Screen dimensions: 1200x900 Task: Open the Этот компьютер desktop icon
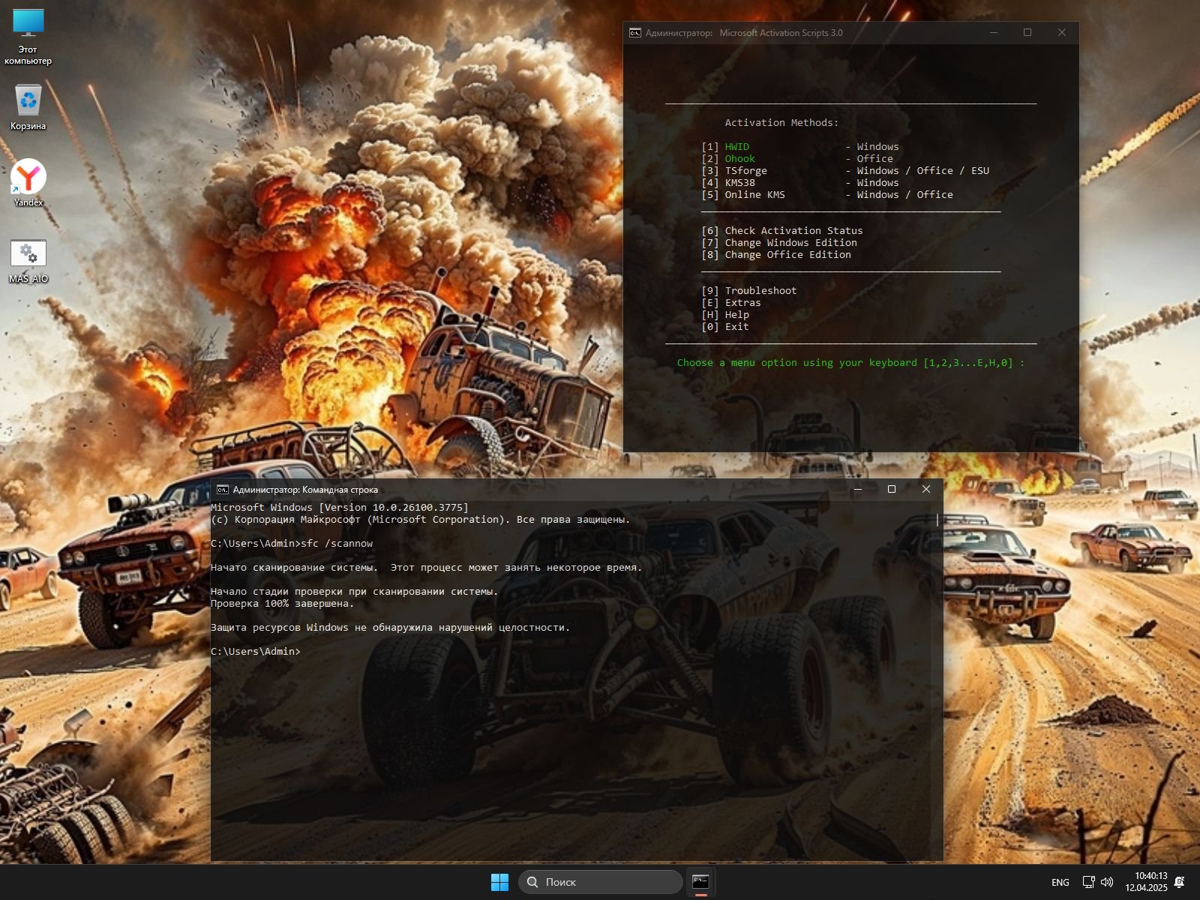point(28,36)
